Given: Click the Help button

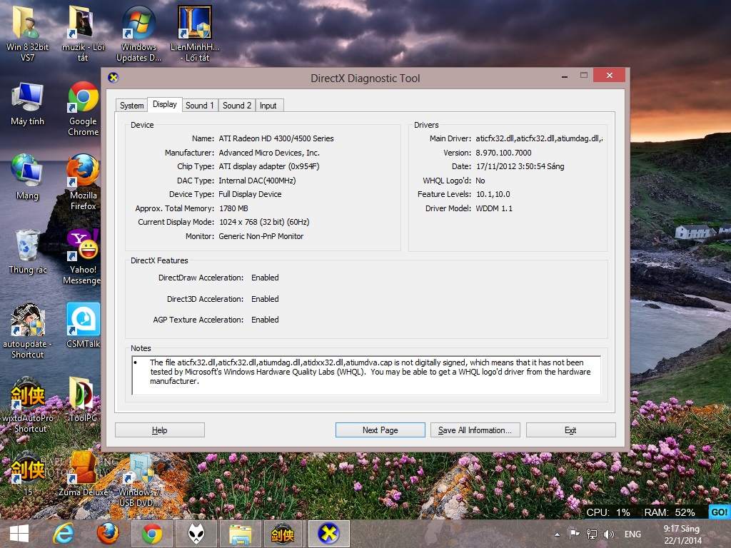Looking at the screenshot, I should 159,430.
